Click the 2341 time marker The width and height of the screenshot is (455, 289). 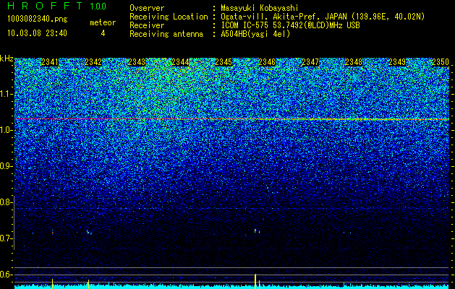coord(50,62)
